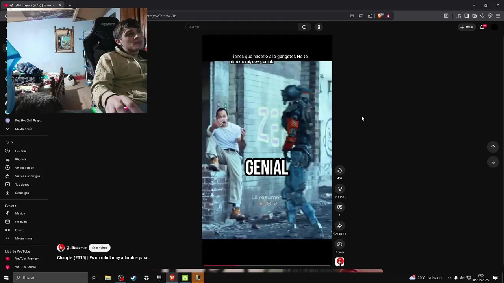This screenshot has height=283, width=504.
Task: Open weather widget 20°C Nublado
Action: tap(425, 278)
